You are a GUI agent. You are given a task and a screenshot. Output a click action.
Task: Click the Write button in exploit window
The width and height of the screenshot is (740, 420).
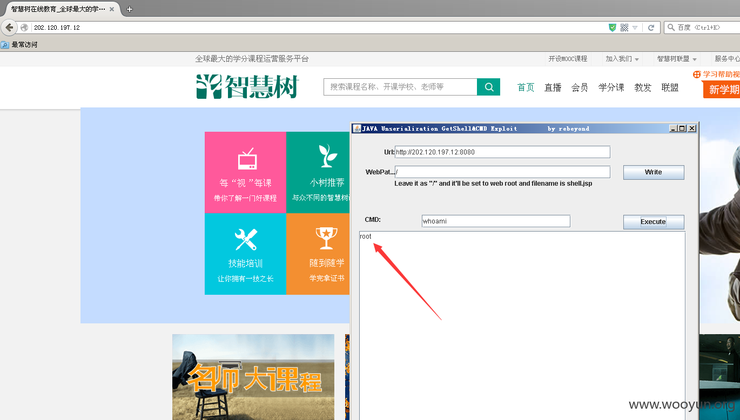pyautogui.click(x=654, y=172)
